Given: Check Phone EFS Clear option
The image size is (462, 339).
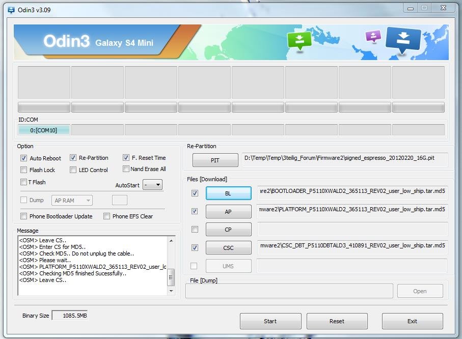Looking at the screenshot, I should 106,216.
